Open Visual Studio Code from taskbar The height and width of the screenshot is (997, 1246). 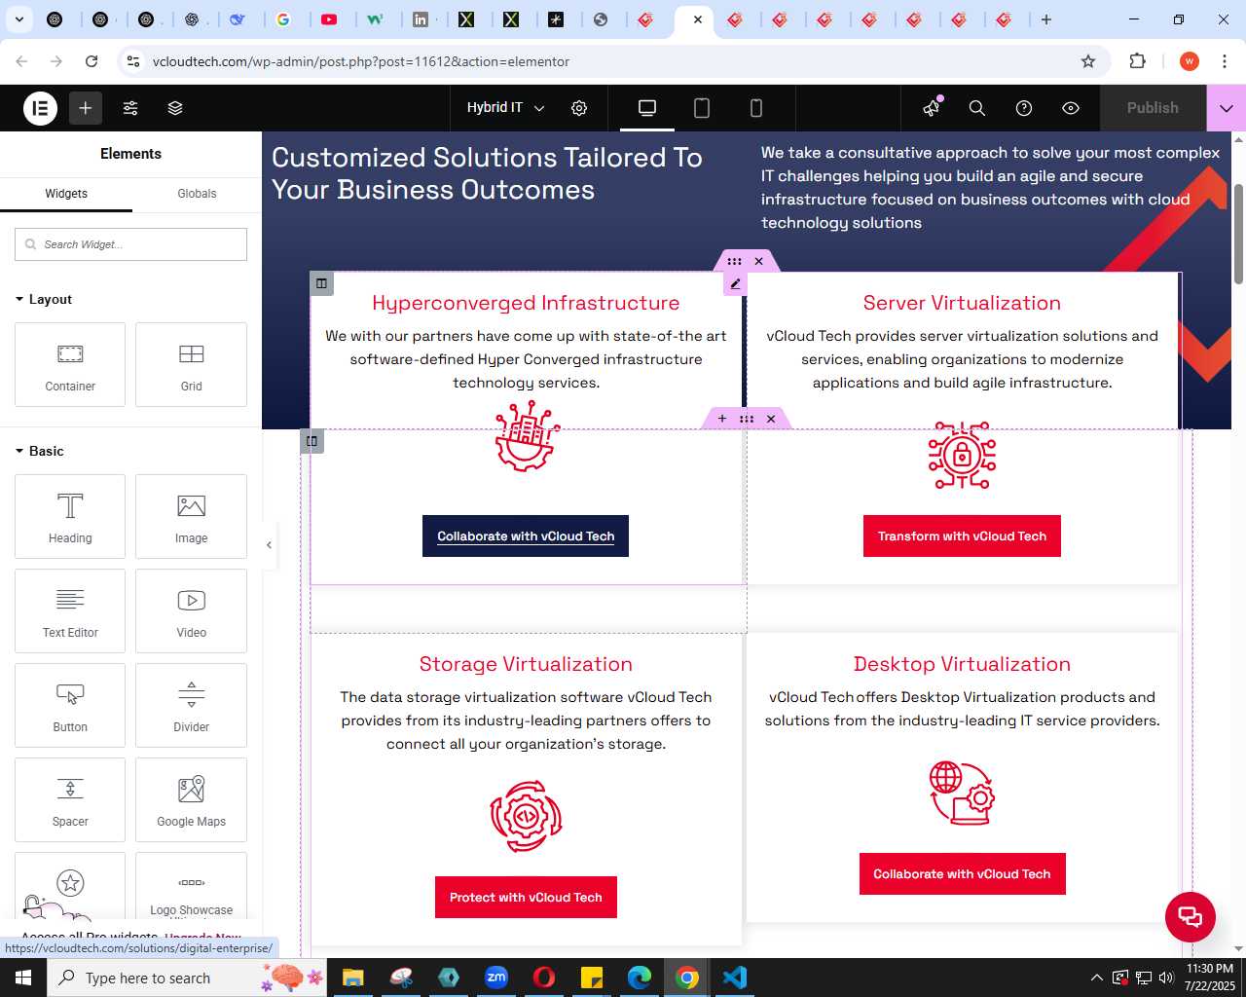pyautogui.click(x=735, y=978)
